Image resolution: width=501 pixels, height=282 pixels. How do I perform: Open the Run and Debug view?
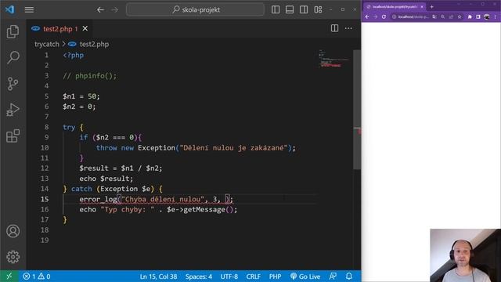(x=13, y=110)
